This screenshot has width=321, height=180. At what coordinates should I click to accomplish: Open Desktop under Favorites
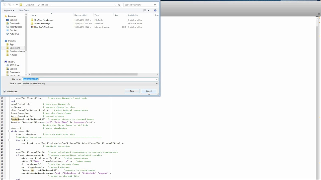13,20
